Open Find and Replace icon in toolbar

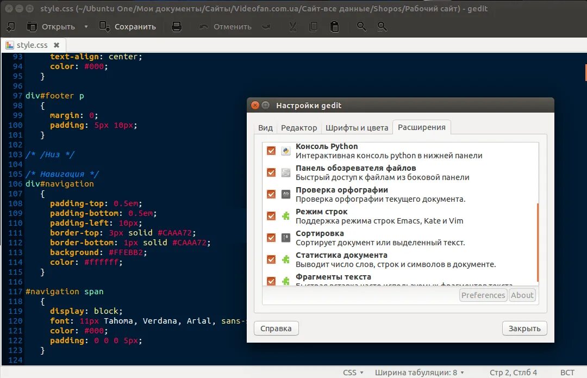coord(382,26)
